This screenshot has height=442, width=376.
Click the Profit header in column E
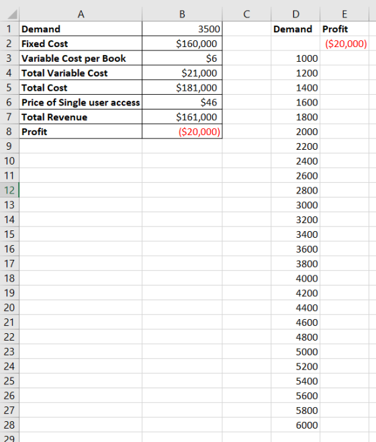pos(344,29)
